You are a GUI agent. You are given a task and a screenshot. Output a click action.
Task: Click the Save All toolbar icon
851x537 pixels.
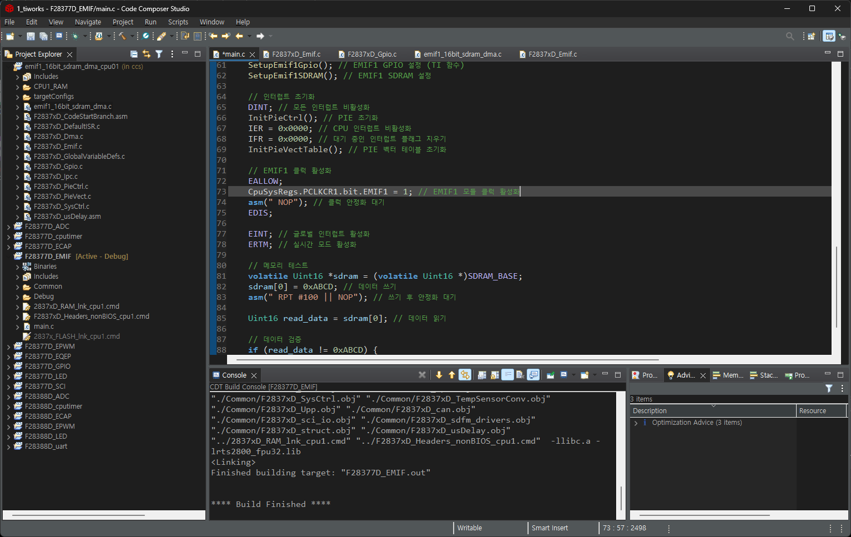pyautogui.click(x=43, y=36)
